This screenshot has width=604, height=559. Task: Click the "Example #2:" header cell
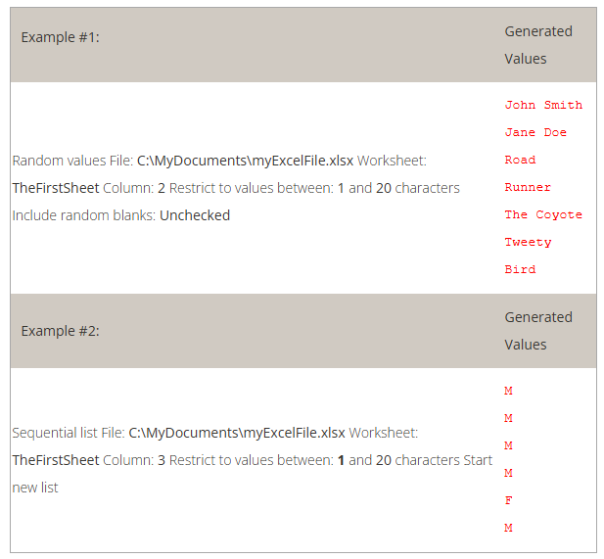pyautogui.click(x=61, y=331)
